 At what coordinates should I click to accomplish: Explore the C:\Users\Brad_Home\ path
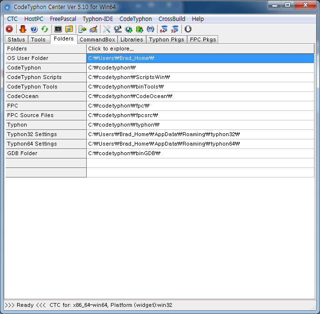point(200,59)
